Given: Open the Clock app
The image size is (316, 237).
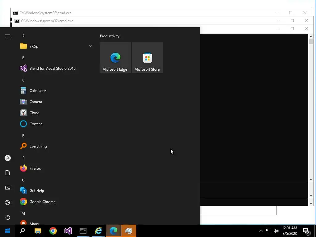Looking at the screenshot, I should coord(56,113).
